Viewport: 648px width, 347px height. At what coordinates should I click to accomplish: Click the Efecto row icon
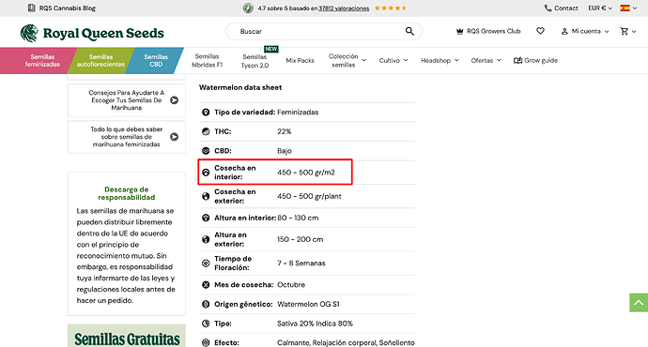coord(206,343)
